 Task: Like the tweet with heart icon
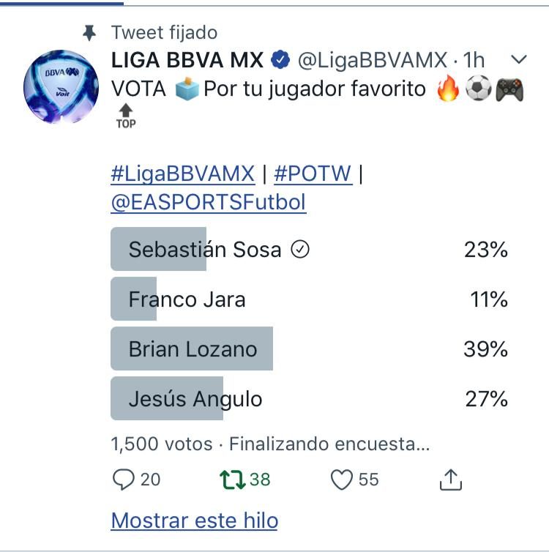[x=342, y=480]
